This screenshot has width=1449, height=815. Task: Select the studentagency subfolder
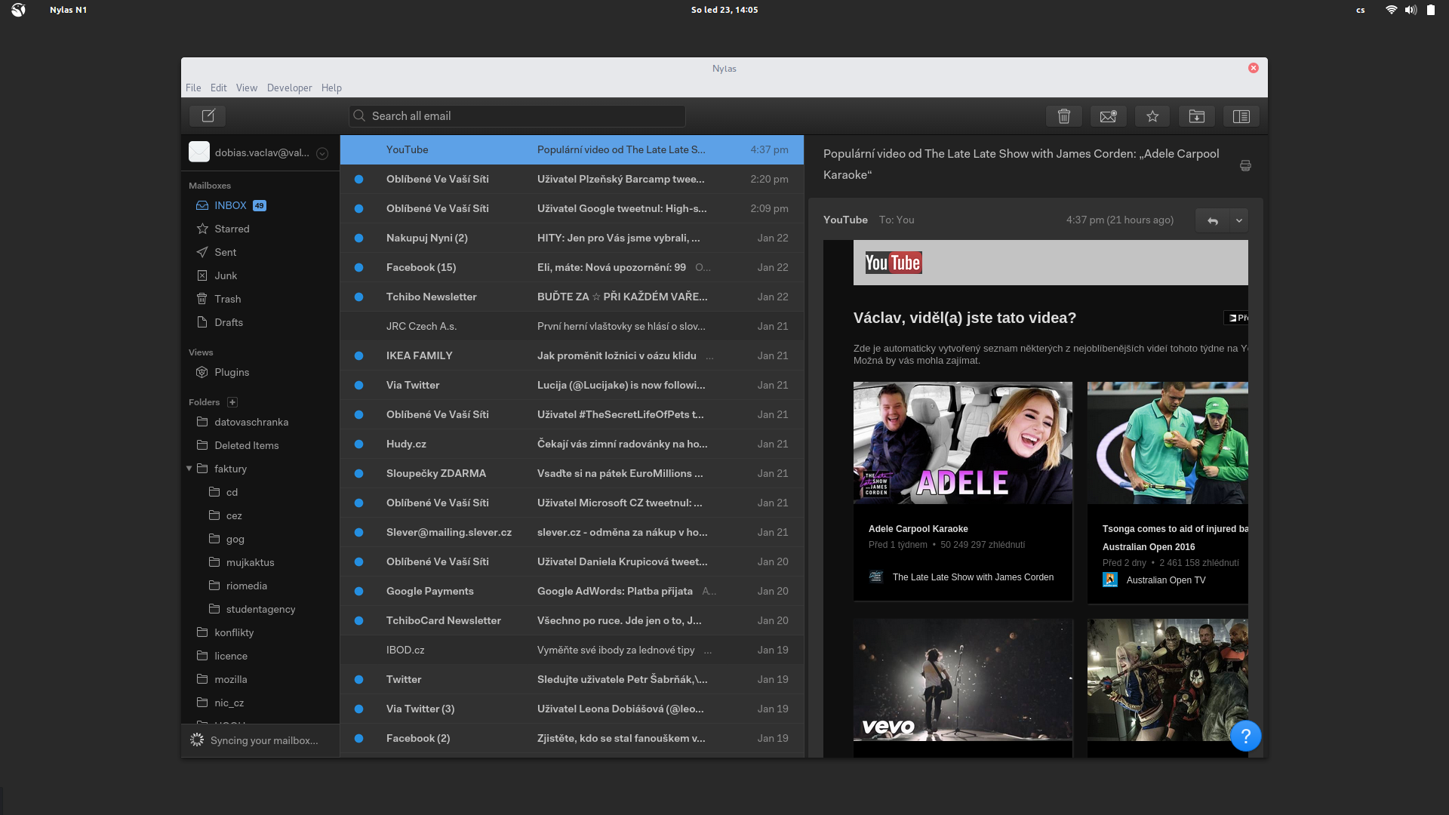tap(260, 609)
